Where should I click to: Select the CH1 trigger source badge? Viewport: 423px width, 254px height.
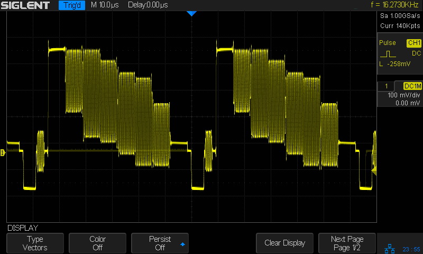(413, 43)
